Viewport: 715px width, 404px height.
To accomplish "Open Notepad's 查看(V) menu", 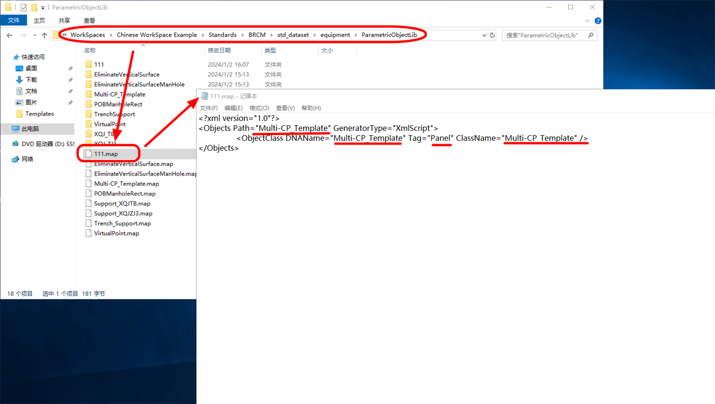I will point(285,108).
